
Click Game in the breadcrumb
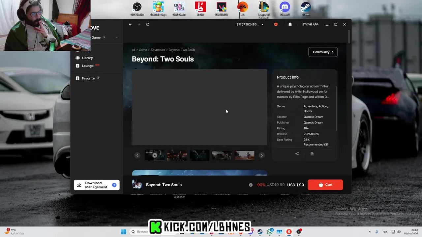pos(143,50)
